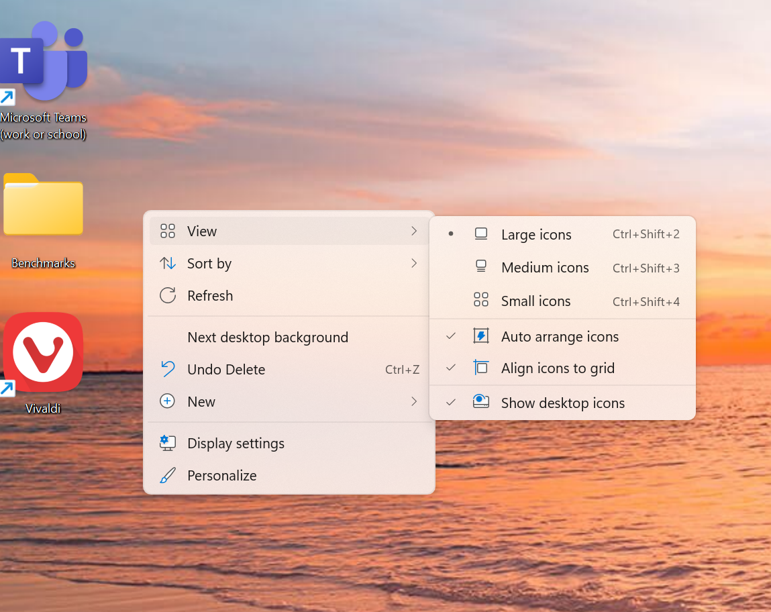Image resolution: width=771 pixels, height=612 pixels.
Task: Click the Vivaldi shortcut name label
Action: [43, 409]
